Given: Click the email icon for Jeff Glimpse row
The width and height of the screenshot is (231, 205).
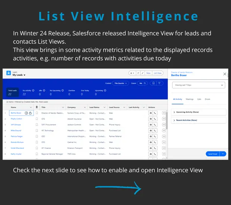Looking at the screenshot, I should tap(151, 125).
